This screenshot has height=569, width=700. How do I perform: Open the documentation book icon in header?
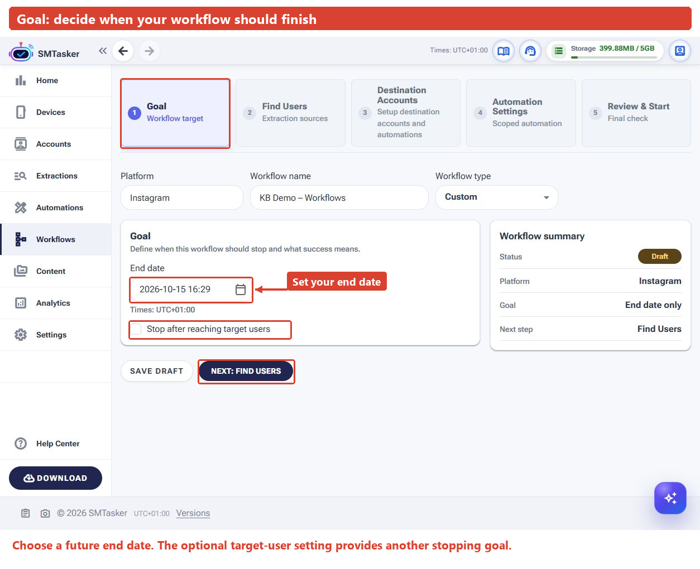504,51
